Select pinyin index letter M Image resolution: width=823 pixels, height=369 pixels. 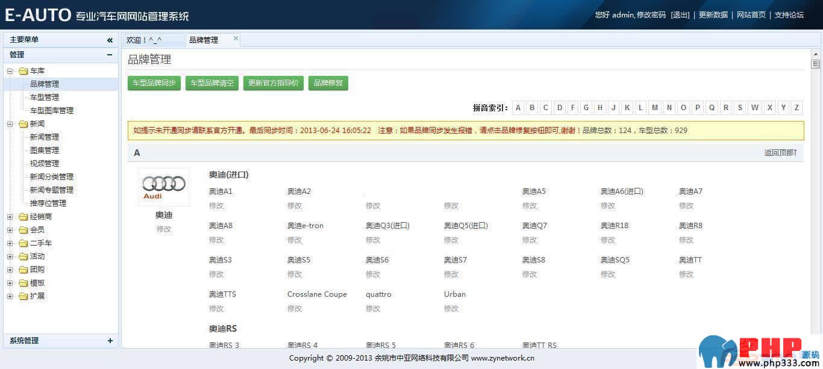(655, 108)
